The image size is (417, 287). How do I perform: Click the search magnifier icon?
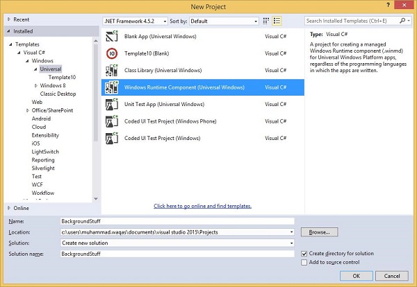402,21
